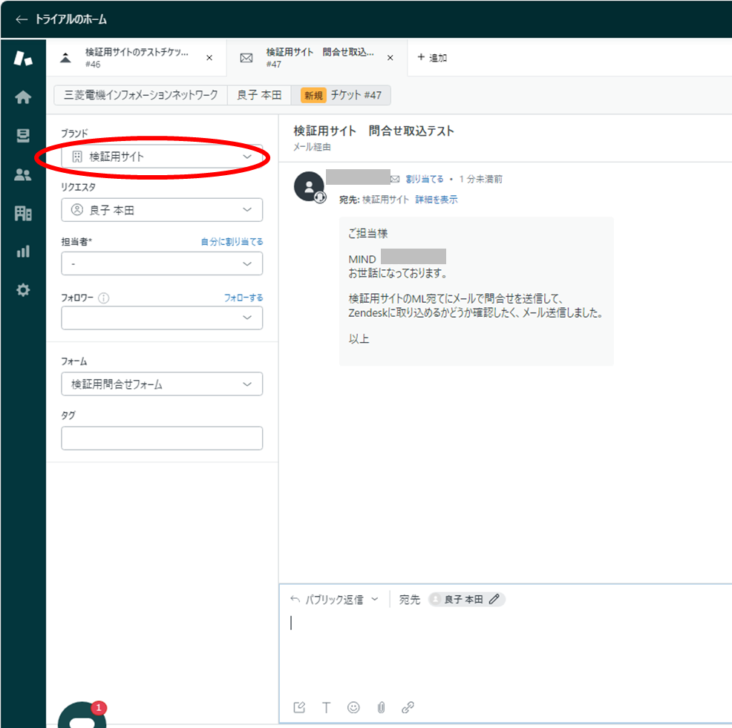Open the Home icon in sidebar
The height and width of the screenshot is (728, 732).
(x=23, y=97)
